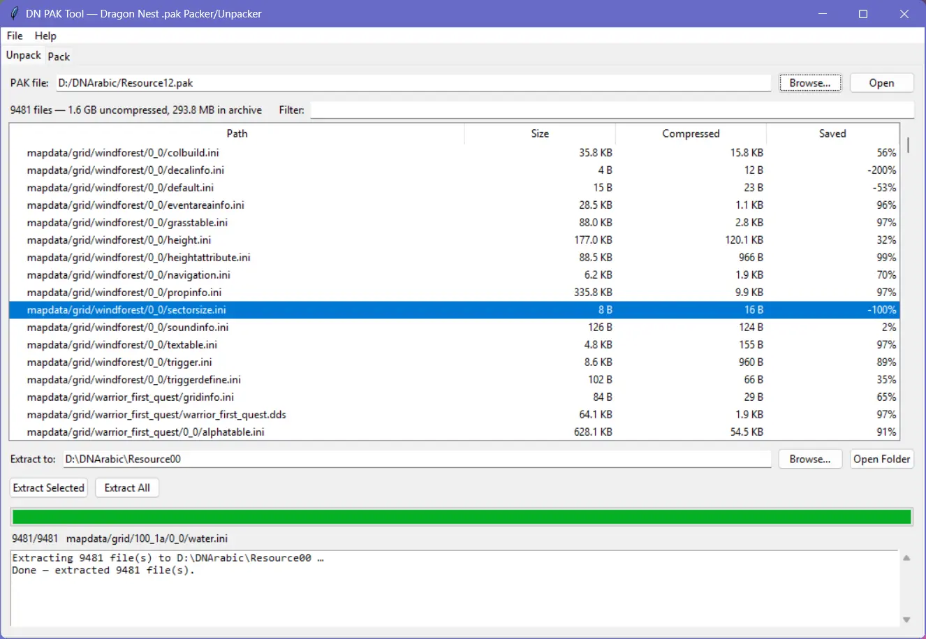Select the triggerdefine.ini row
Screen dimensions: 926x639
point(454,379)
